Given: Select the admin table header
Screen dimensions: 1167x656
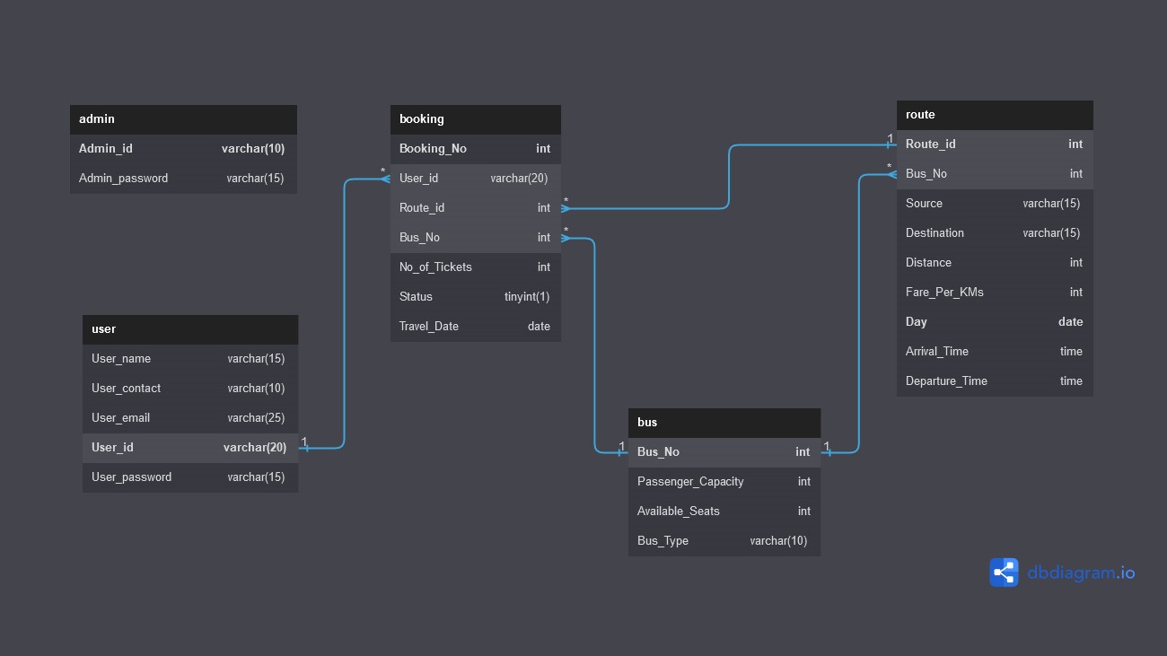Looking at the screenshot, I should [183, 119].
